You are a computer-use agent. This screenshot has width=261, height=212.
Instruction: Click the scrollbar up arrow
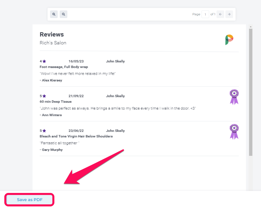click(x=251, y=27)
